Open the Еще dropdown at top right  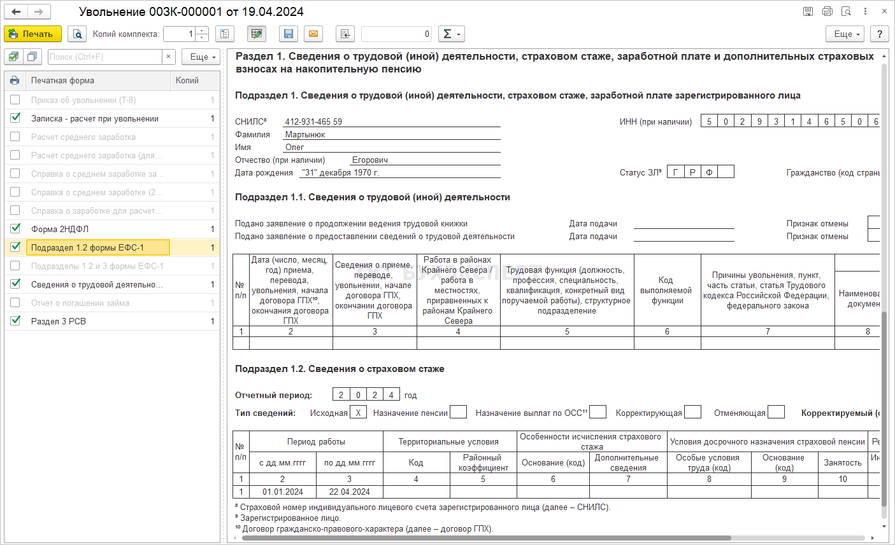846,34
